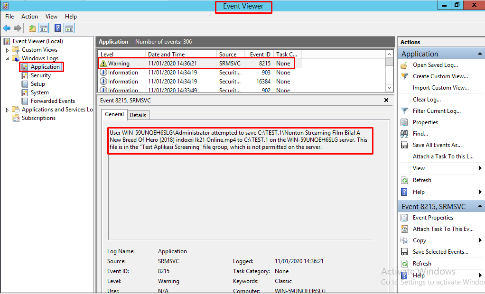Select the Create Custom View filter icon

point(404,76)
